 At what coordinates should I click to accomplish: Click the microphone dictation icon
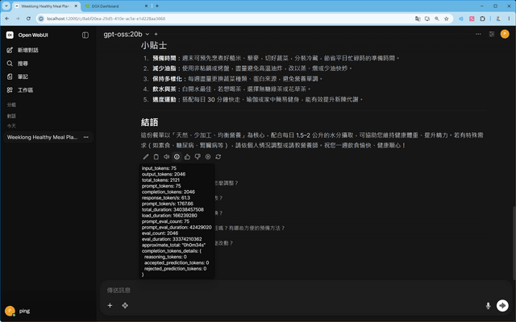click(x=488, y=306)
